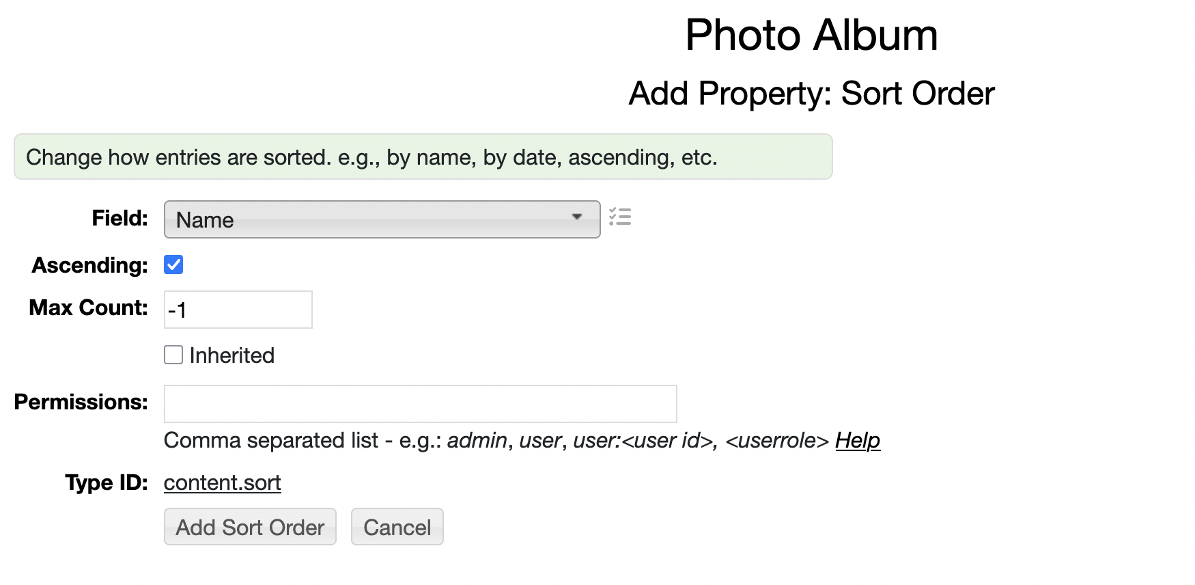Screen dimensions: 1195x585
Task: Click the green sort description banner
Action: click(423, 157)
